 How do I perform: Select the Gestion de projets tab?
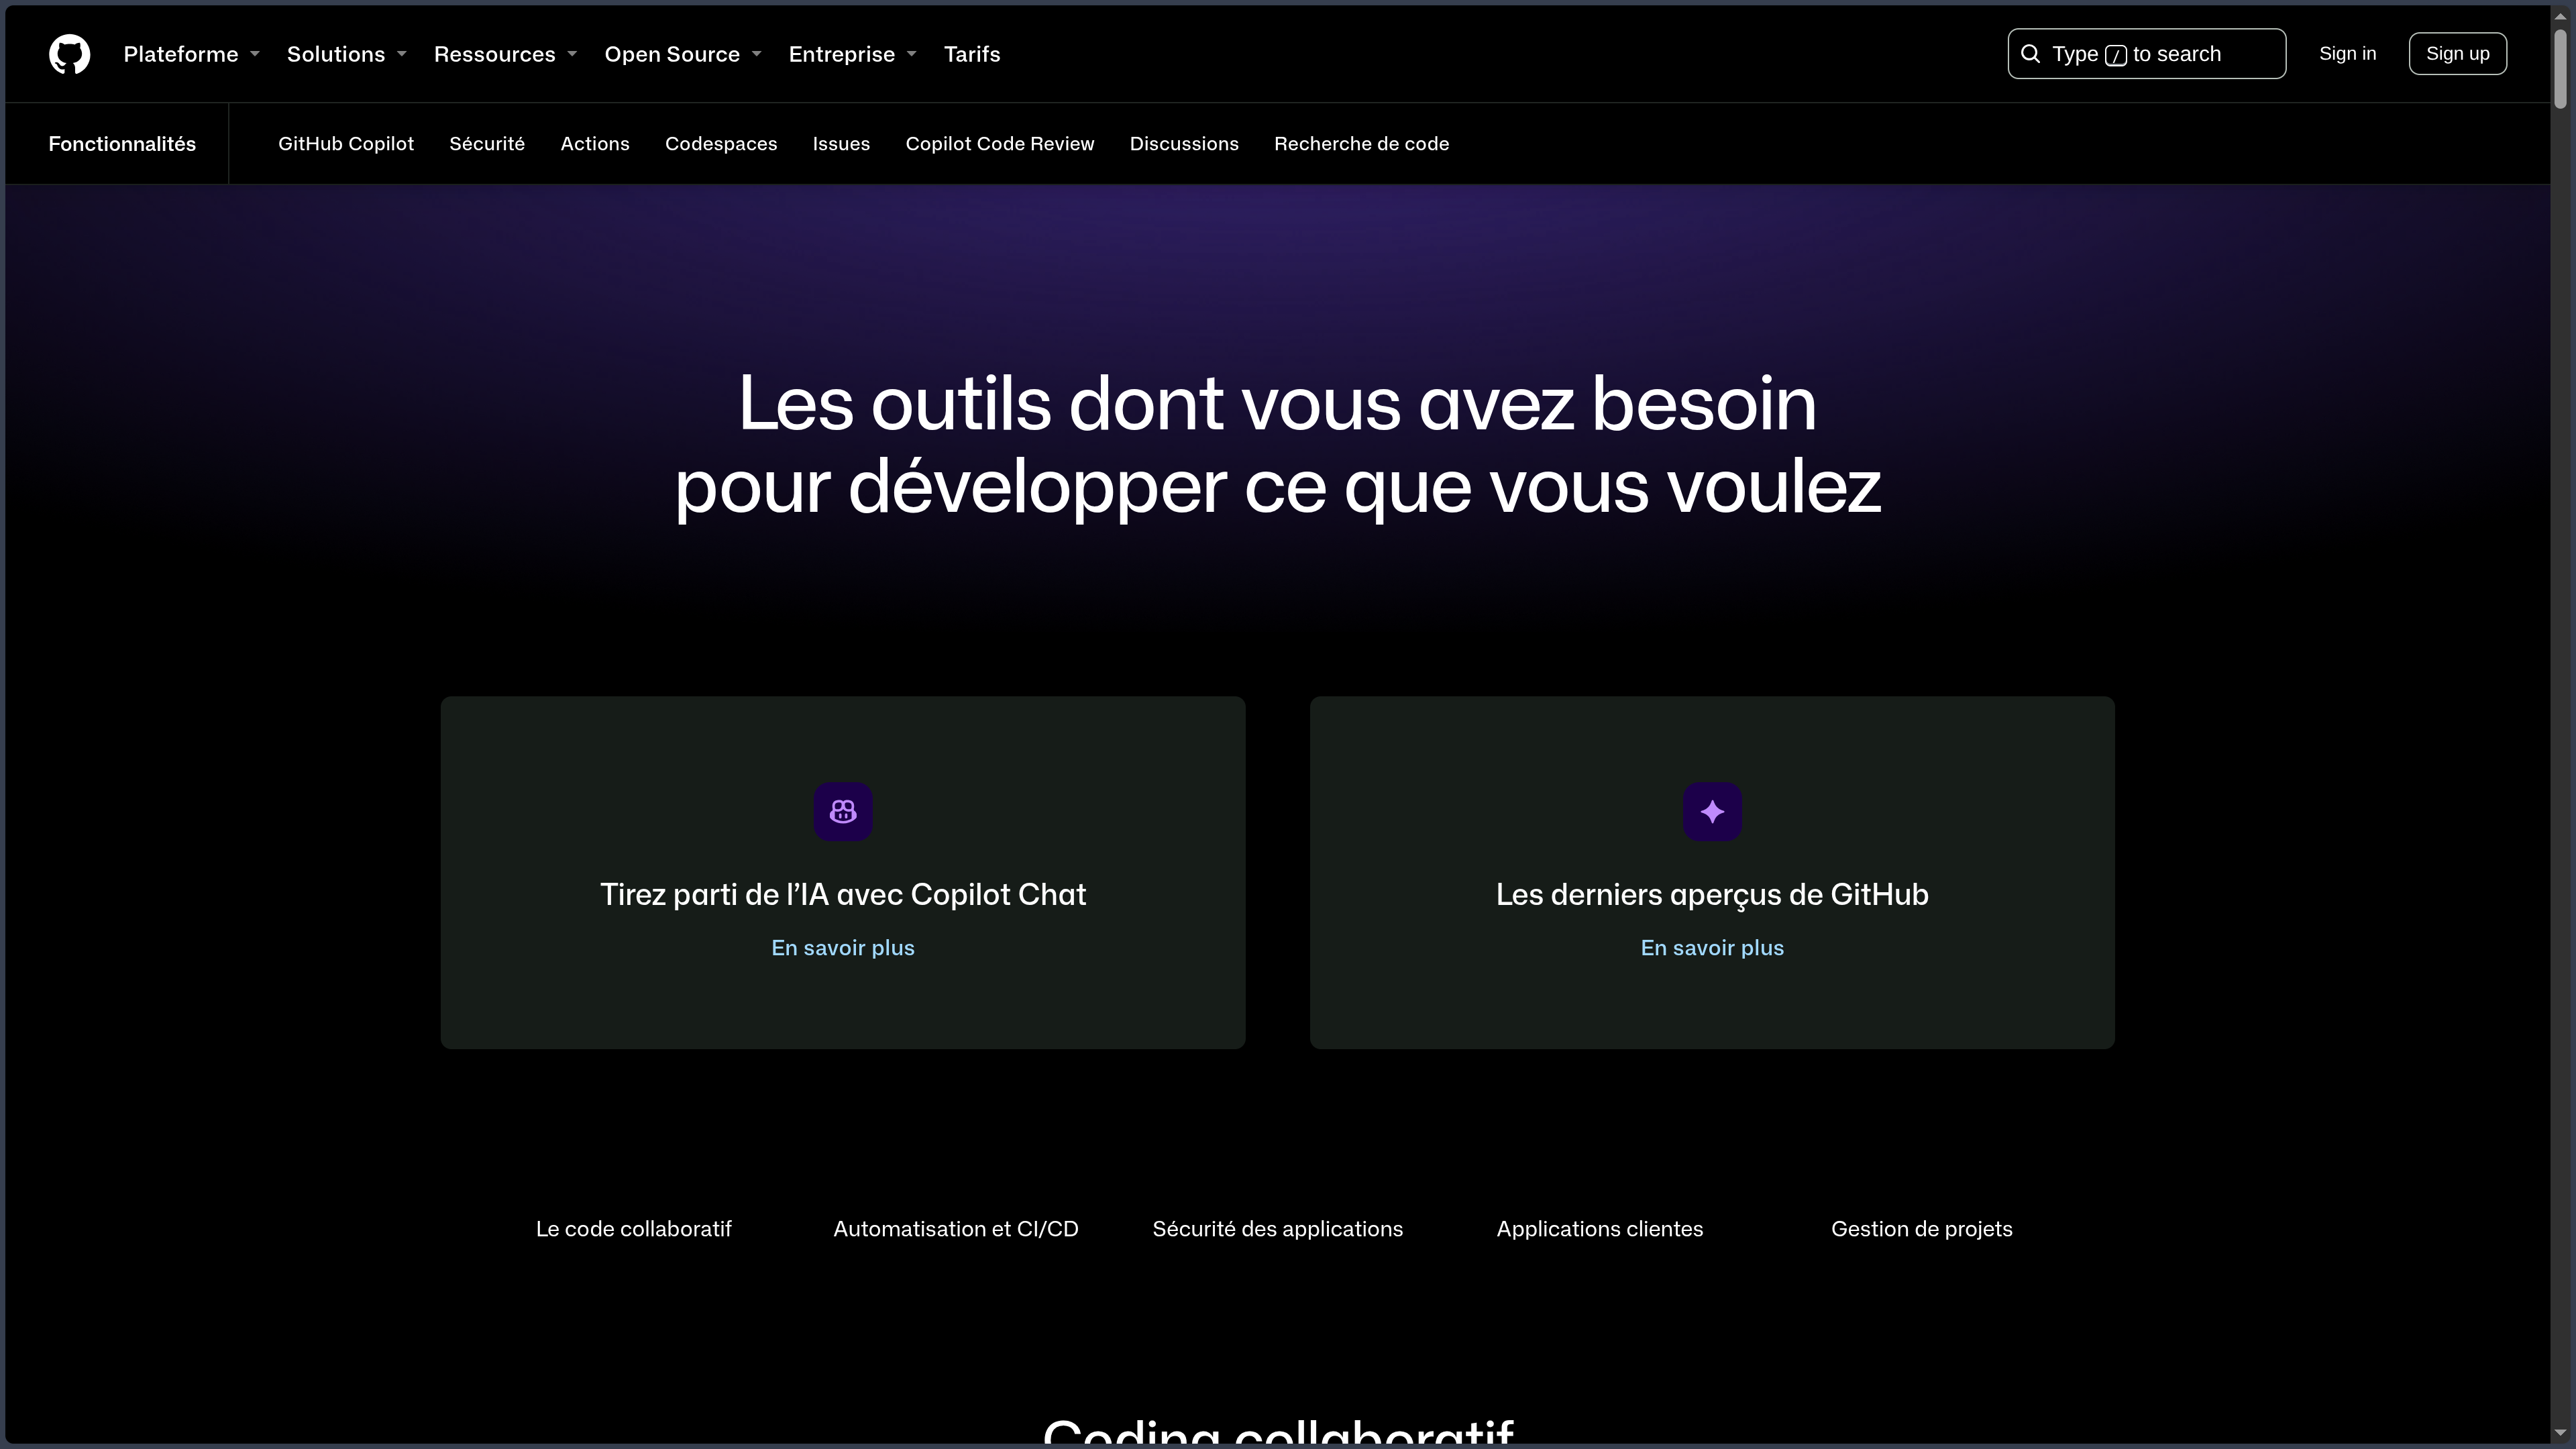tap(1922, 1229)
